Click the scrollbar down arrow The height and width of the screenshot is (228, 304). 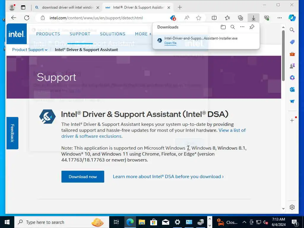click(283, 209)
